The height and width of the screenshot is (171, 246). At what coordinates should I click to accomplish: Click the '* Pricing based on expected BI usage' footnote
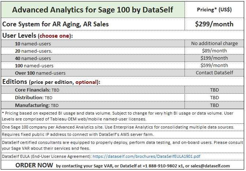point(118,116)
